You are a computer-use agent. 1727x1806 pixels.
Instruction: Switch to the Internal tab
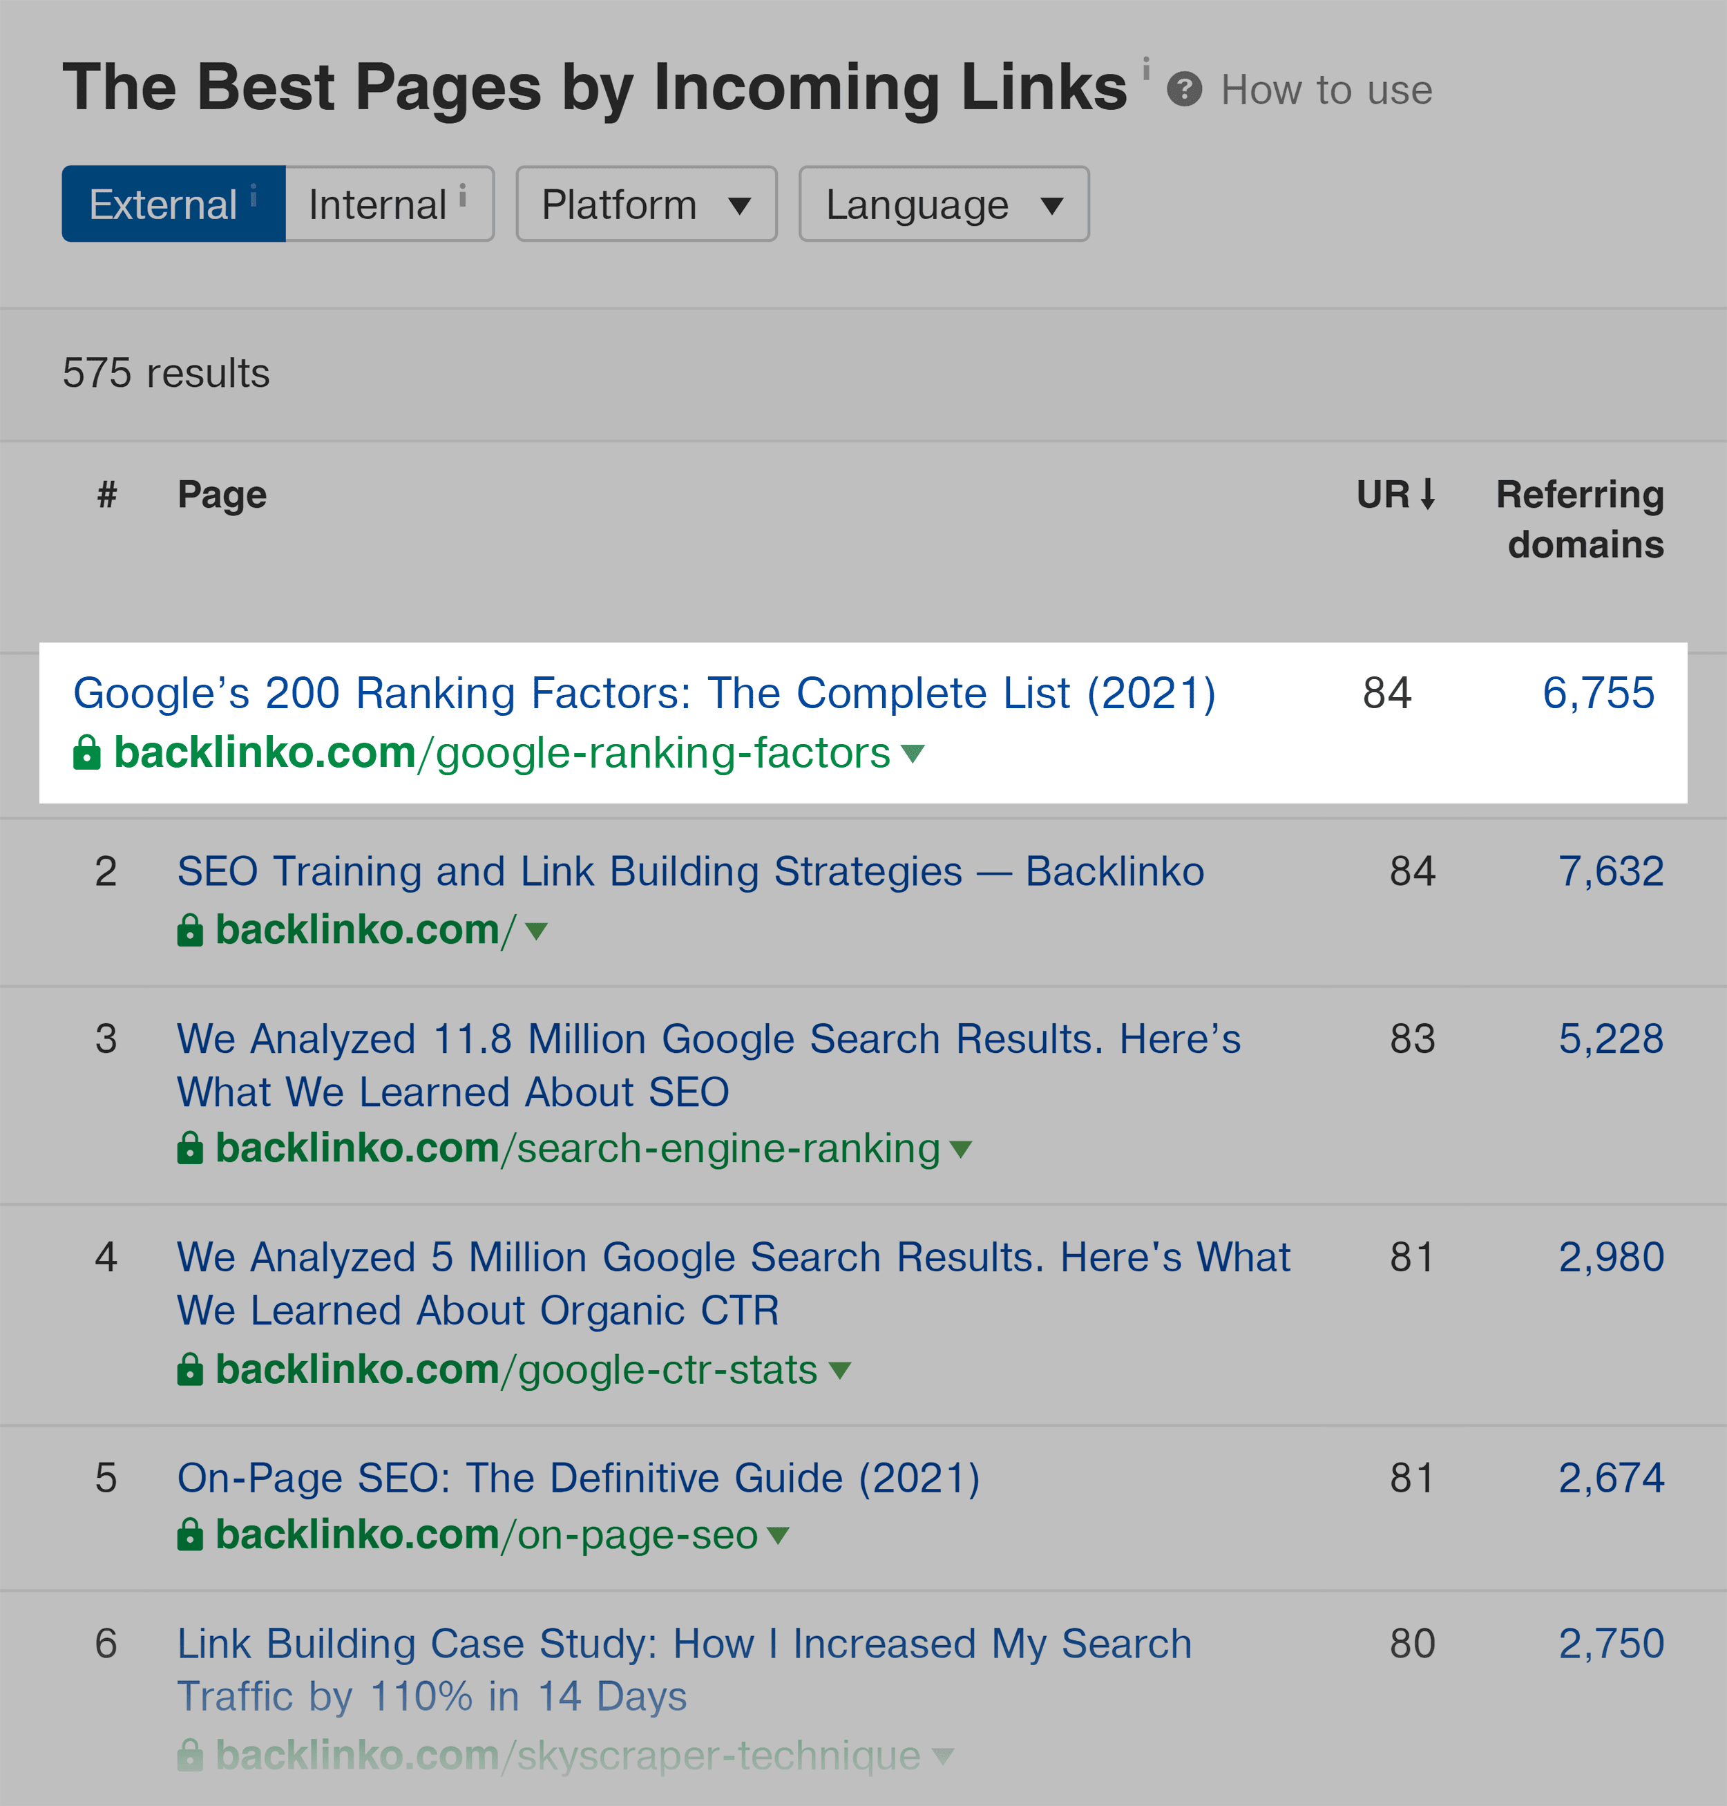coord(390,203)
